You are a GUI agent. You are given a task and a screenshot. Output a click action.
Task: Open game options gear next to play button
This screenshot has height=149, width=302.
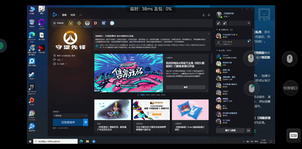[x=86, y=122]
